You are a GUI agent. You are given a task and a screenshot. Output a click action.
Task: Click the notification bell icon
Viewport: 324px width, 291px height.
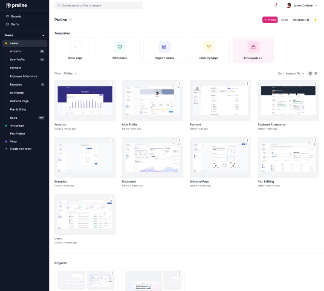click(x=276, y=6)
